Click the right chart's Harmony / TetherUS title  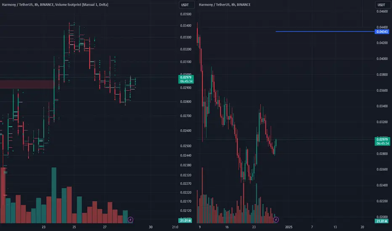pyautogui.click(x=225, y=5)
